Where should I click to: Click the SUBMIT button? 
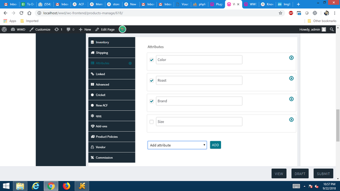pyautogui.click(x=323, y=173)
